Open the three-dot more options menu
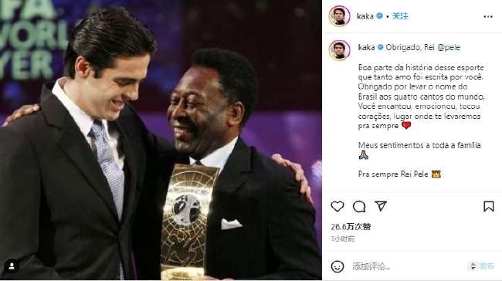 (x=488, y=16)
